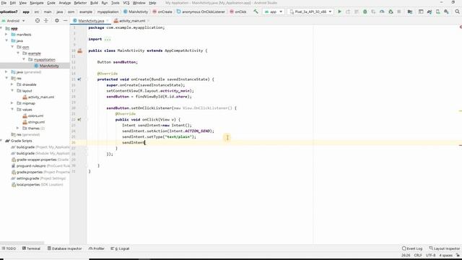The image size is (462, 260).
Task: Click the Collapse All icon in project panel
Action: click(46, 21)
